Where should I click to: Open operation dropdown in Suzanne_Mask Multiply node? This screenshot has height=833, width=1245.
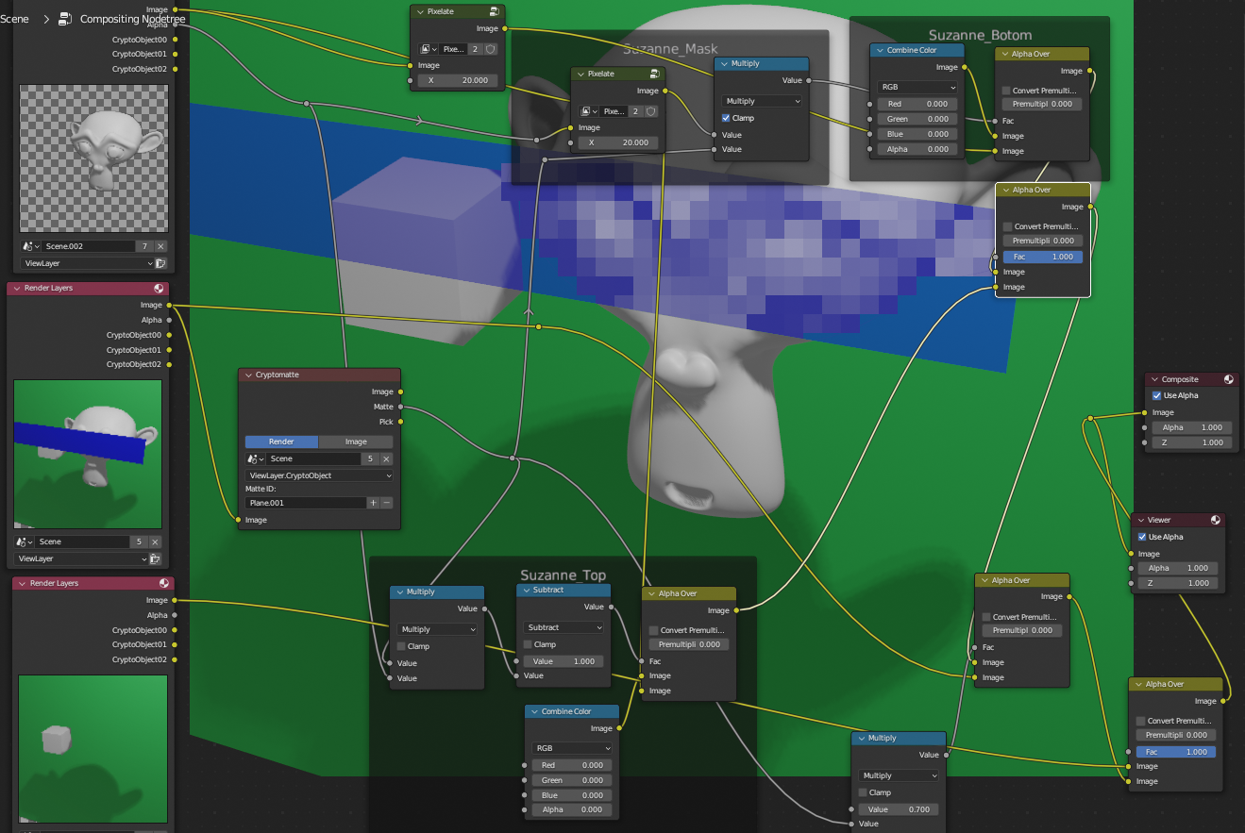point(762,101)
